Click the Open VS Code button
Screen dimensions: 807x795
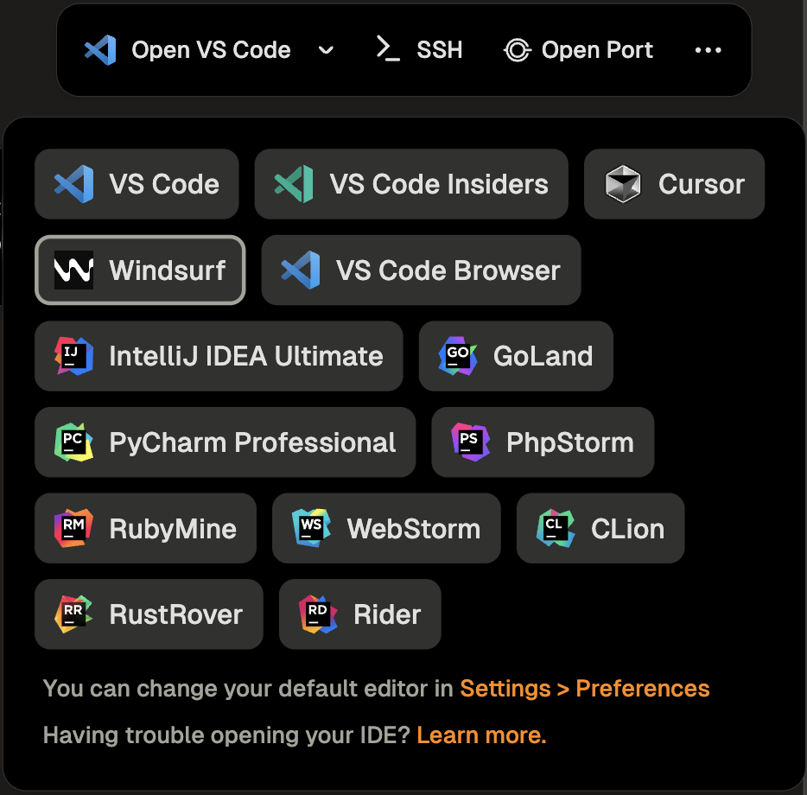(x=187, y=50)
